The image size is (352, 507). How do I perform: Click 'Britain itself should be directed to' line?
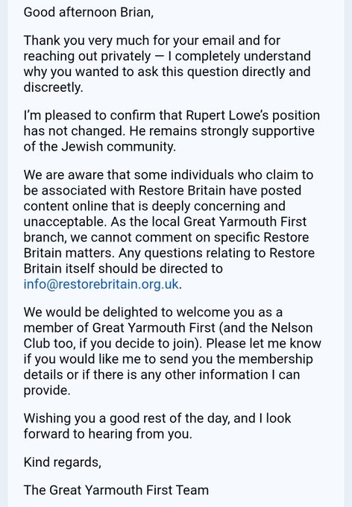(123, 268)
